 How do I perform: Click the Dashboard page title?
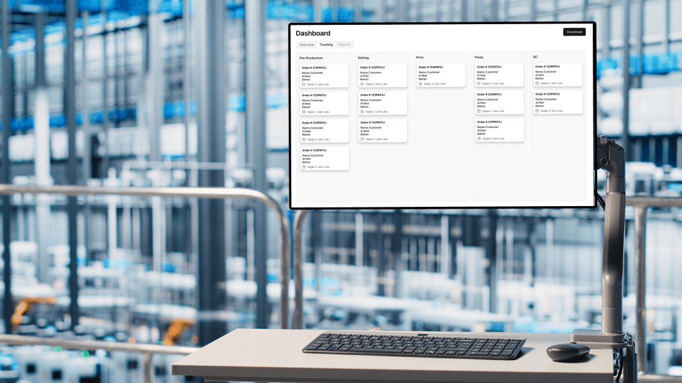pos(313,33)
